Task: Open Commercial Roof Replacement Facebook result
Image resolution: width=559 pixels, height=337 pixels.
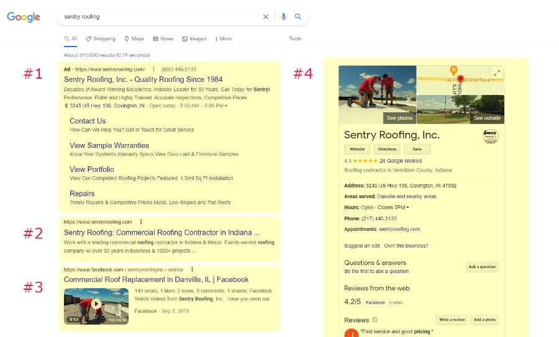Action: 156,279
